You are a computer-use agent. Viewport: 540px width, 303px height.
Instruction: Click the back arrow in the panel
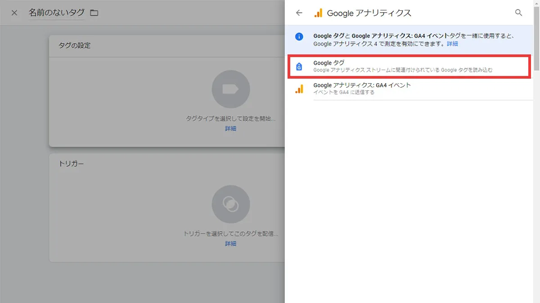point(299,13)
